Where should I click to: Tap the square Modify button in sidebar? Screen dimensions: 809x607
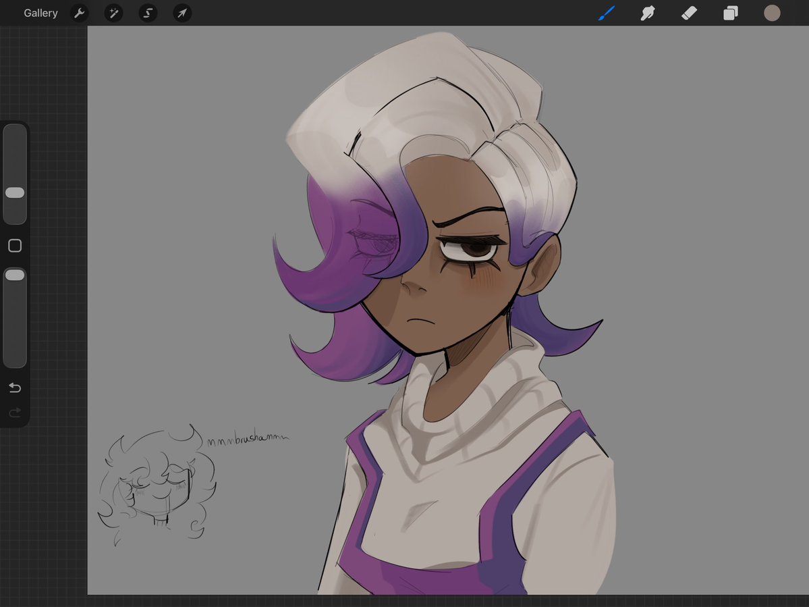click(15, 246)
